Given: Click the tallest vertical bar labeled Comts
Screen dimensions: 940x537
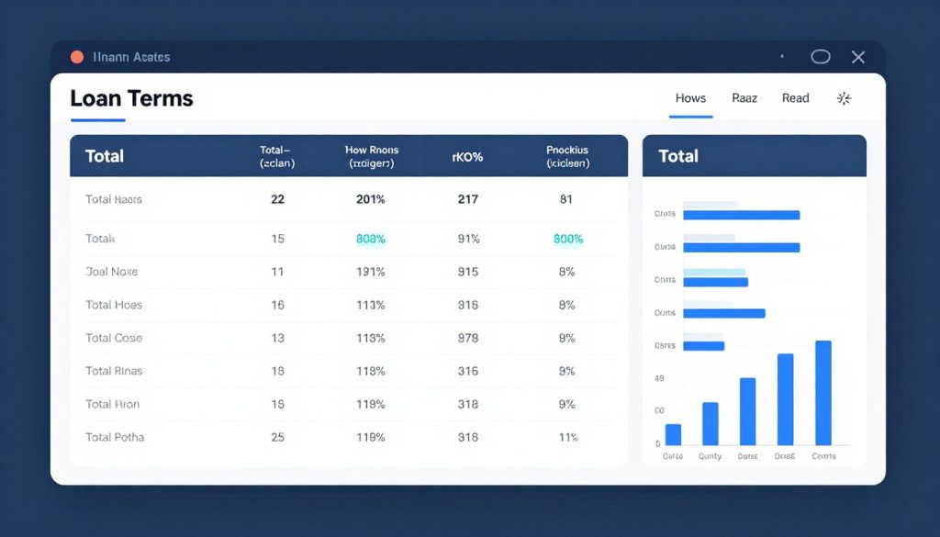Looking at the screenshot, I should click(x=823, y=393).
